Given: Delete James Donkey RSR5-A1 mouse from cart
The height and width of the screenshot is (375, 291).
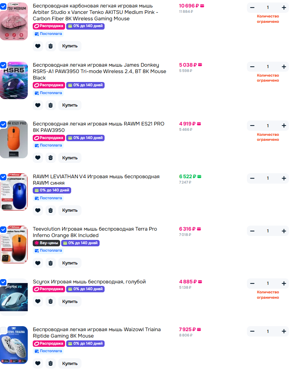Looking at the screenshot, I should (x=51, y=105).
